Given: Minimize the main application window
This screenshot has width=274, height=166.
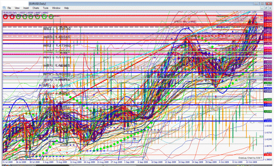Looking at the screenshot, I should (x=256, y=4).
